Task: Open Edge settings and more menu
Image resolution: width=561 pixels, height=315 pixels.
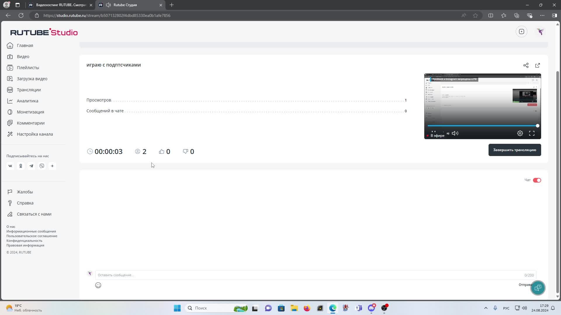Action: [542, 15]
